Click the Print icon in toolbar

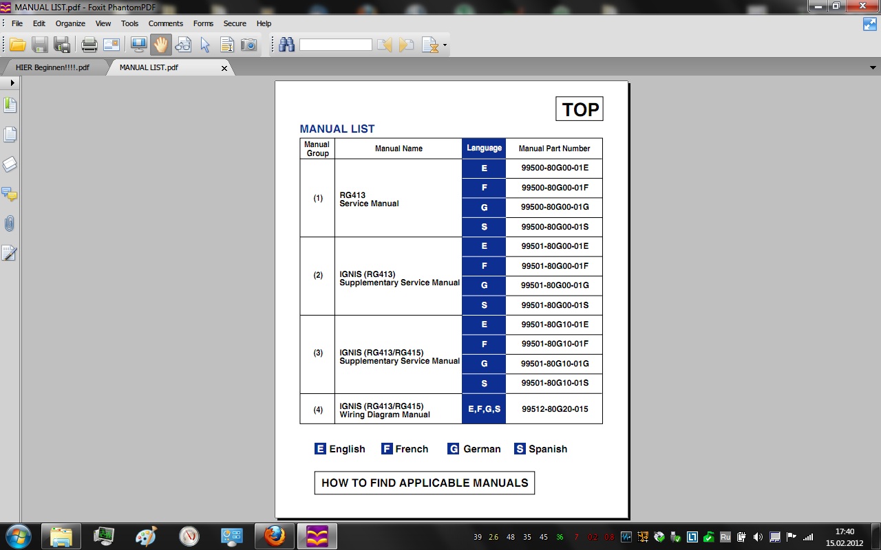89,45
